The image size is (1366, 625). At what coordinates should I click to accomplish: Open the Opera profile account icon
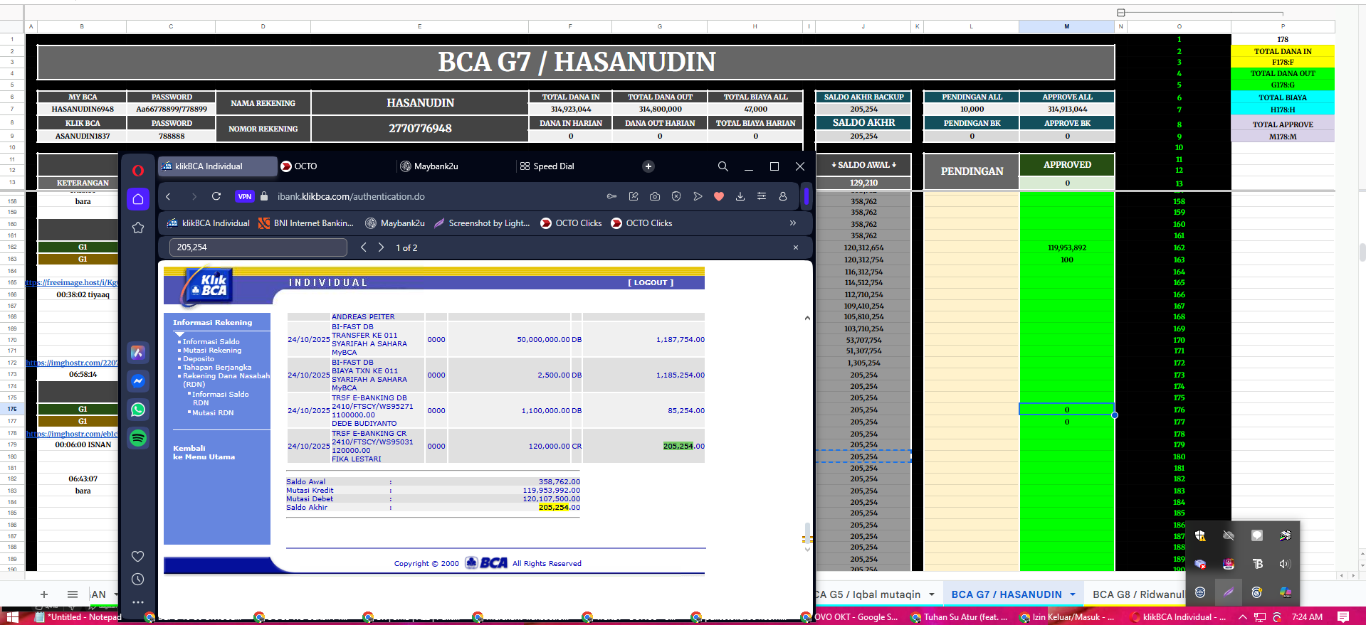coord(783,196)
